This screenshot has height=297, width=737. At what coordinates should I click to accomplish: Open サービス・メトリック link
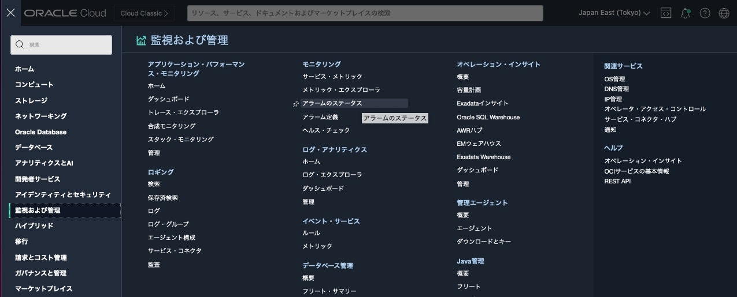(x=332, y=77)
